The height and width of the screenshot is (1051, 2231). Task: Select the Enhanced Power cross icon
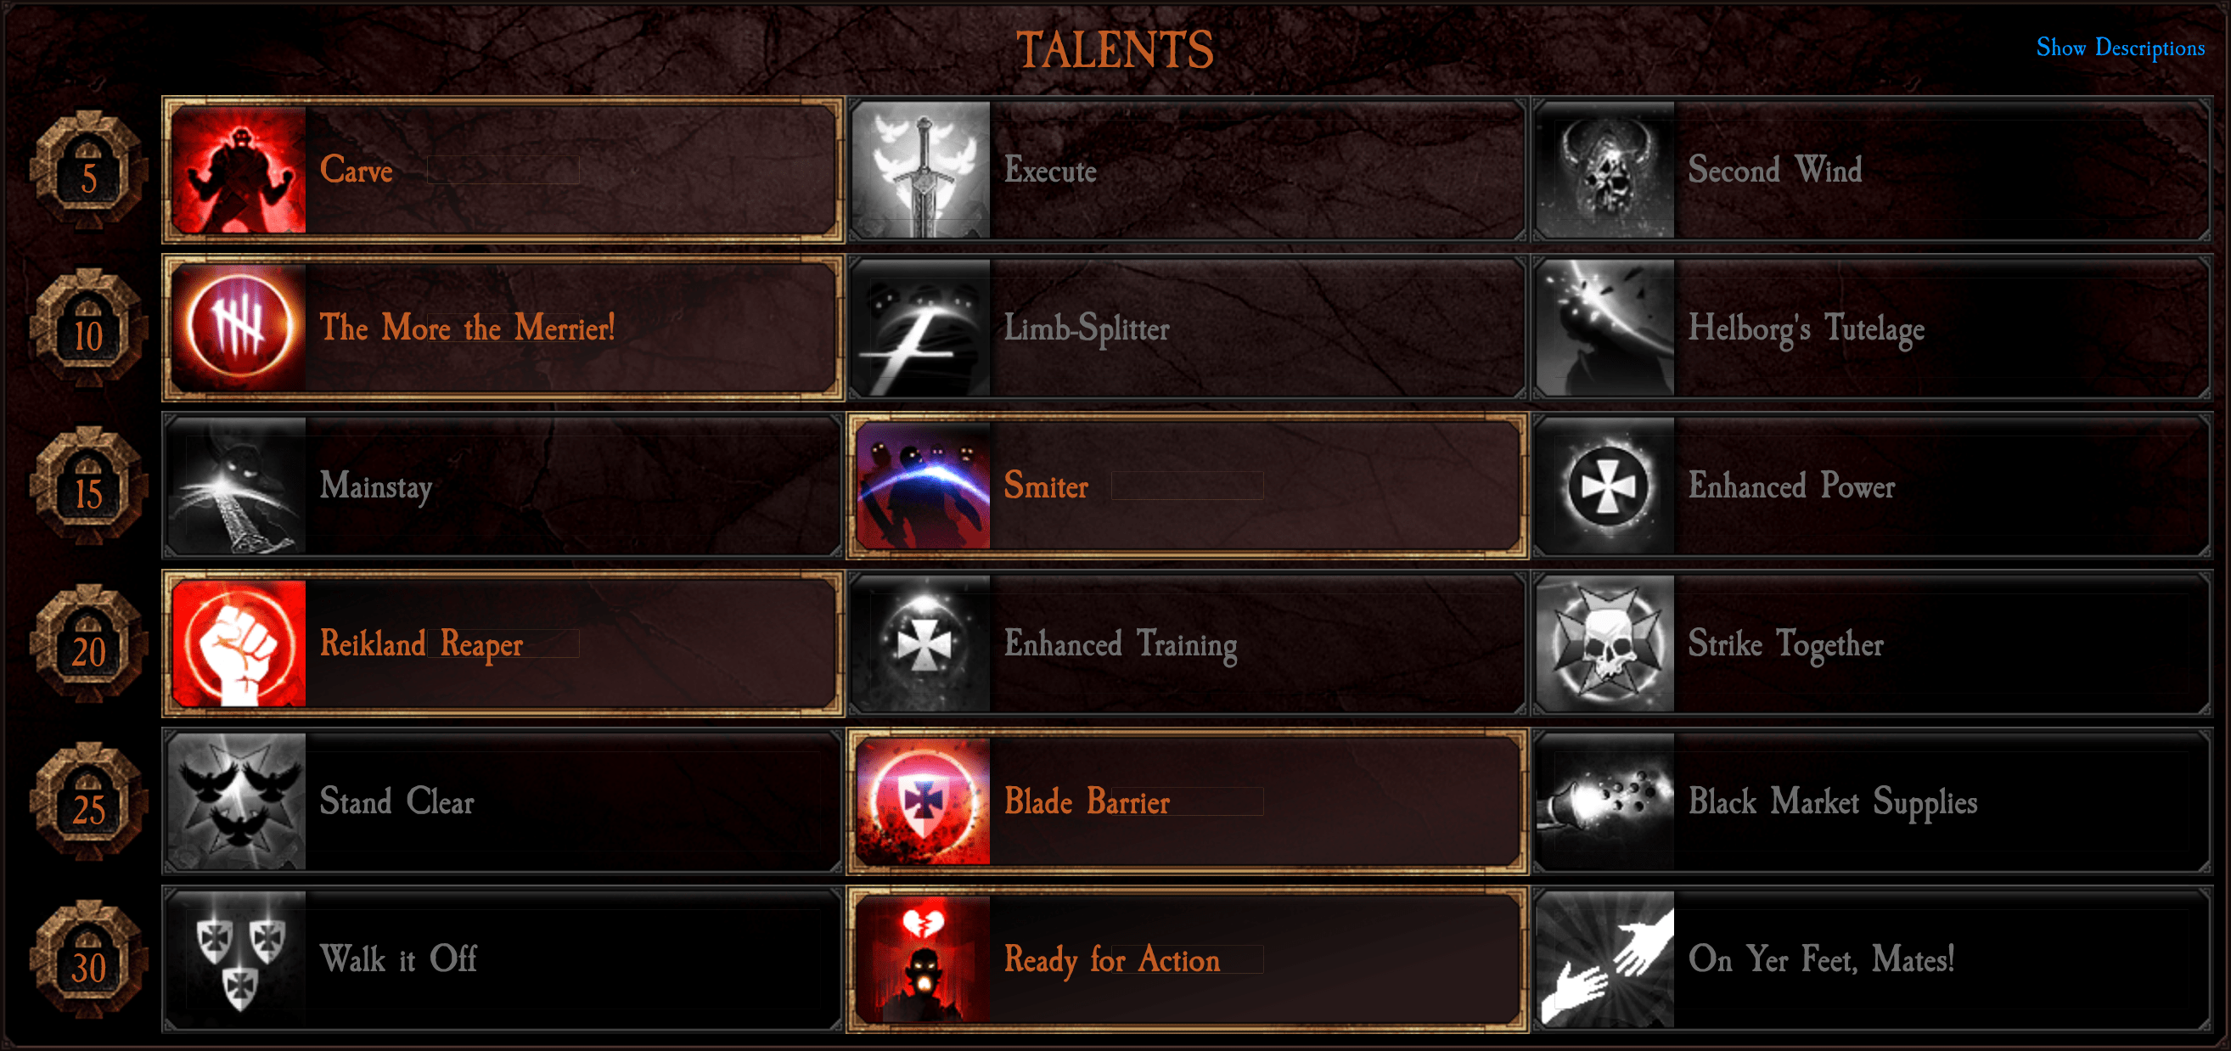pyautogui.click(x=1606, y=485)
